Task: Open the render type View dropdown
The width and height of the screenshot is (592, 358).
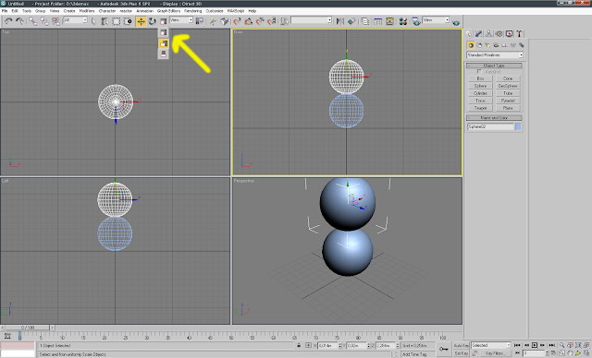Action: click(x=436, y=20)
